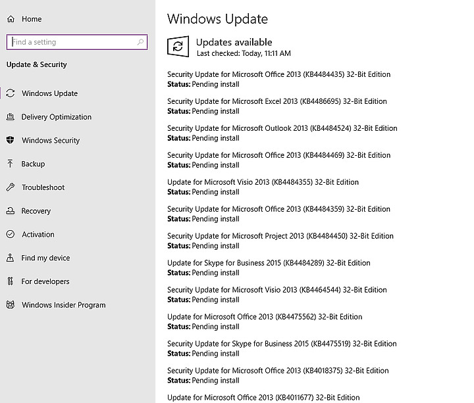Click the Recovery icon in sidebar
Image resolution: width=474 pixels, height=403 pixels.
tap(11, 211)
